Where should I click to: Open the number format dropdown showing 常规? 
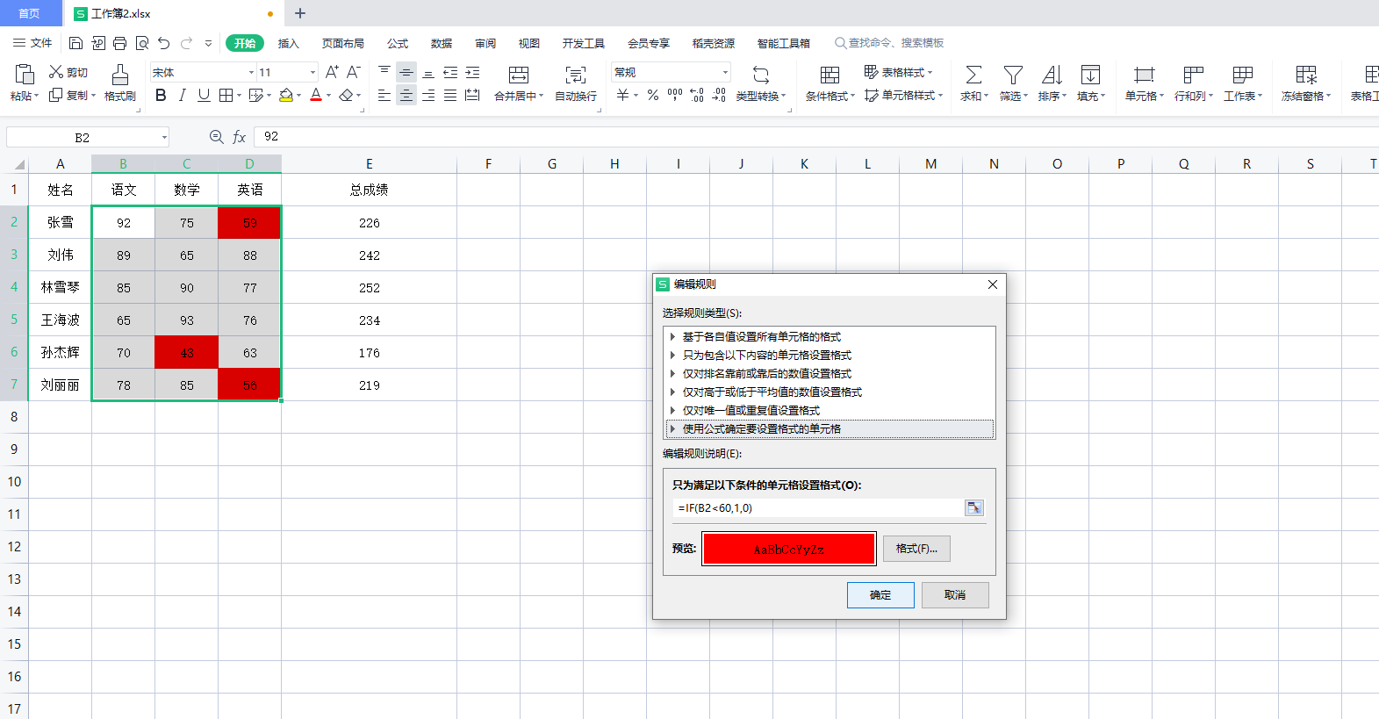[725, 73]
